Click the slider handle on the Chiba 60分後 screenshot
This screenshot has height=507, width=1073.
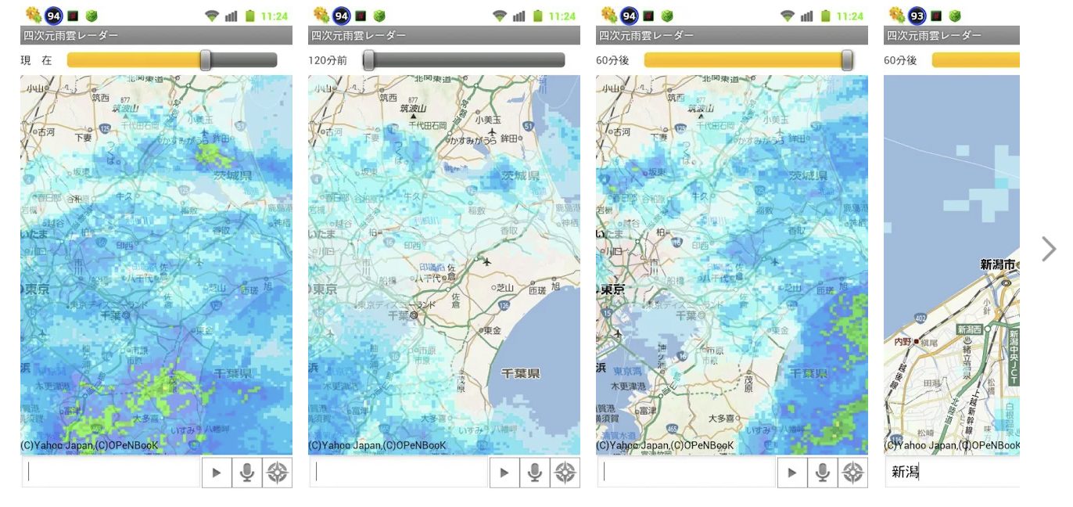click(847, 60)
